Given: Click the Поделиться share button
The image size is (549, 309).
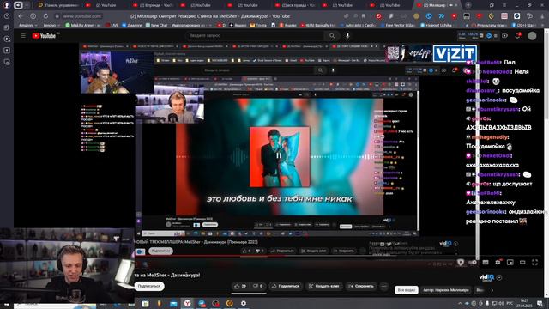Looking at the screenshot, I should (286, 286).
